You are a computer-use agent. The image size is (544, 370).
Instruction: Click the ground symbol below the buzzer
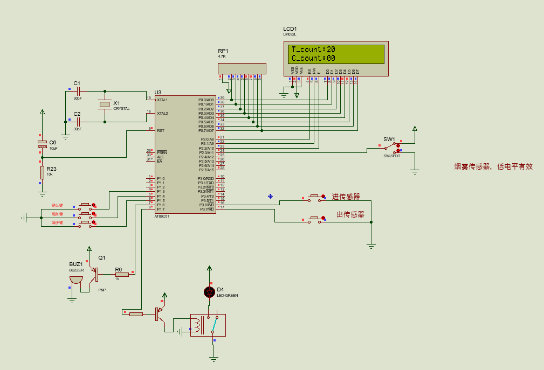tap(72, 301)
